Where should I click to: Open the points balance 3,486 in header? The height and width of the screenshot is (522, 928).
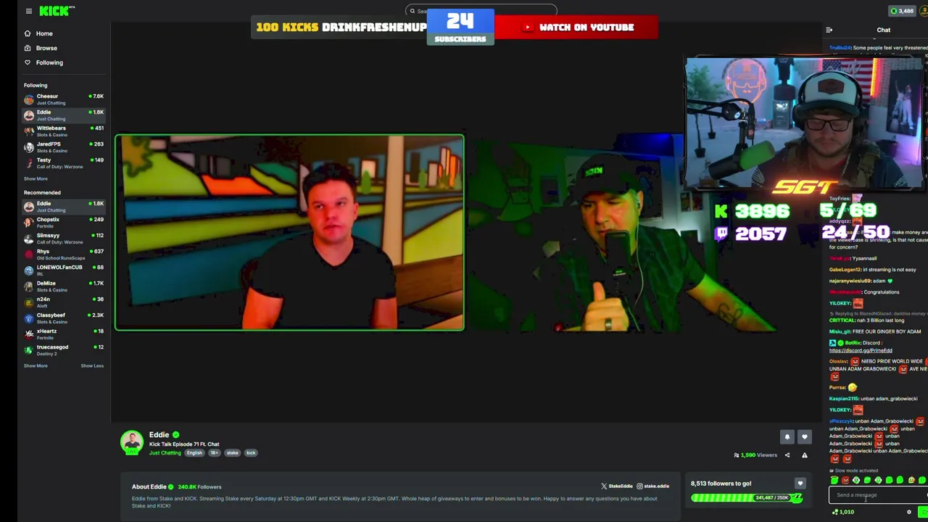[902, 11]
